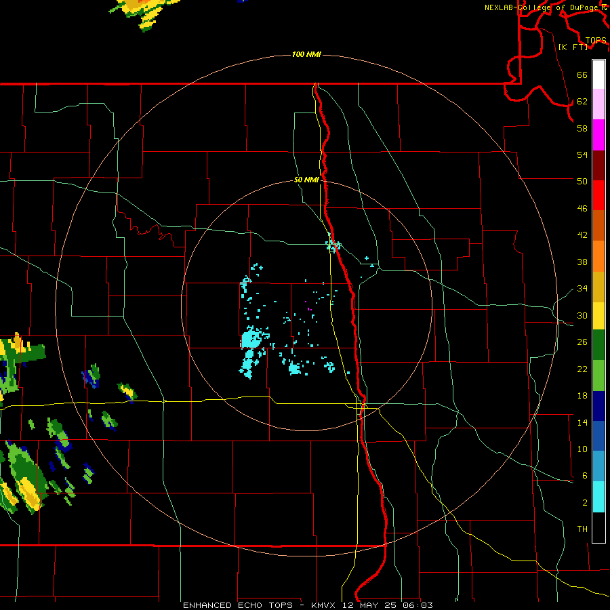
Task: Click the legend value 58
Action: coord(582,128)
